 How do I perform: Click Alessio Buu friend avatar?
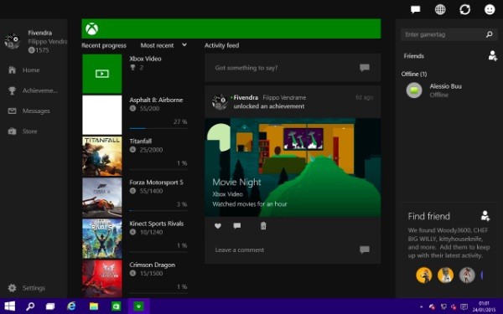tap(414, 90)
